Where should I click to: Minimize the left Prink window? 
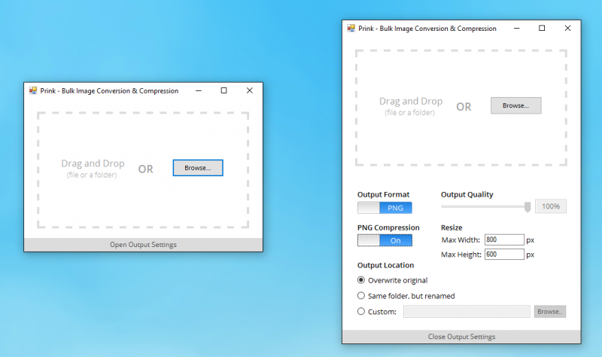click(199, 90)
